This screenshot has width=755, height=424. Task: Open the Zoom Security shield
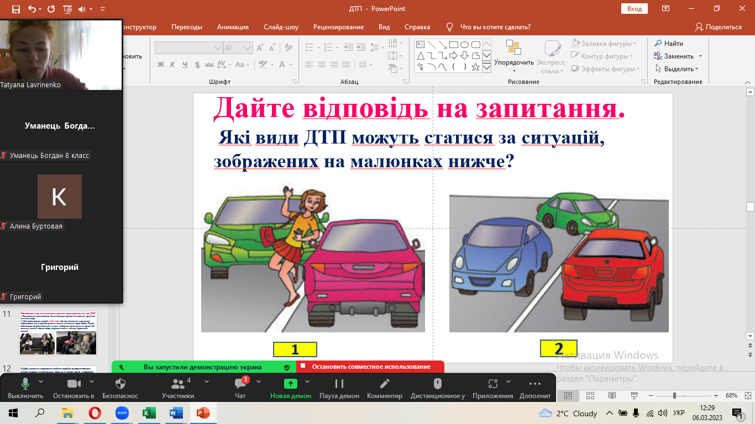coord(120,384)
